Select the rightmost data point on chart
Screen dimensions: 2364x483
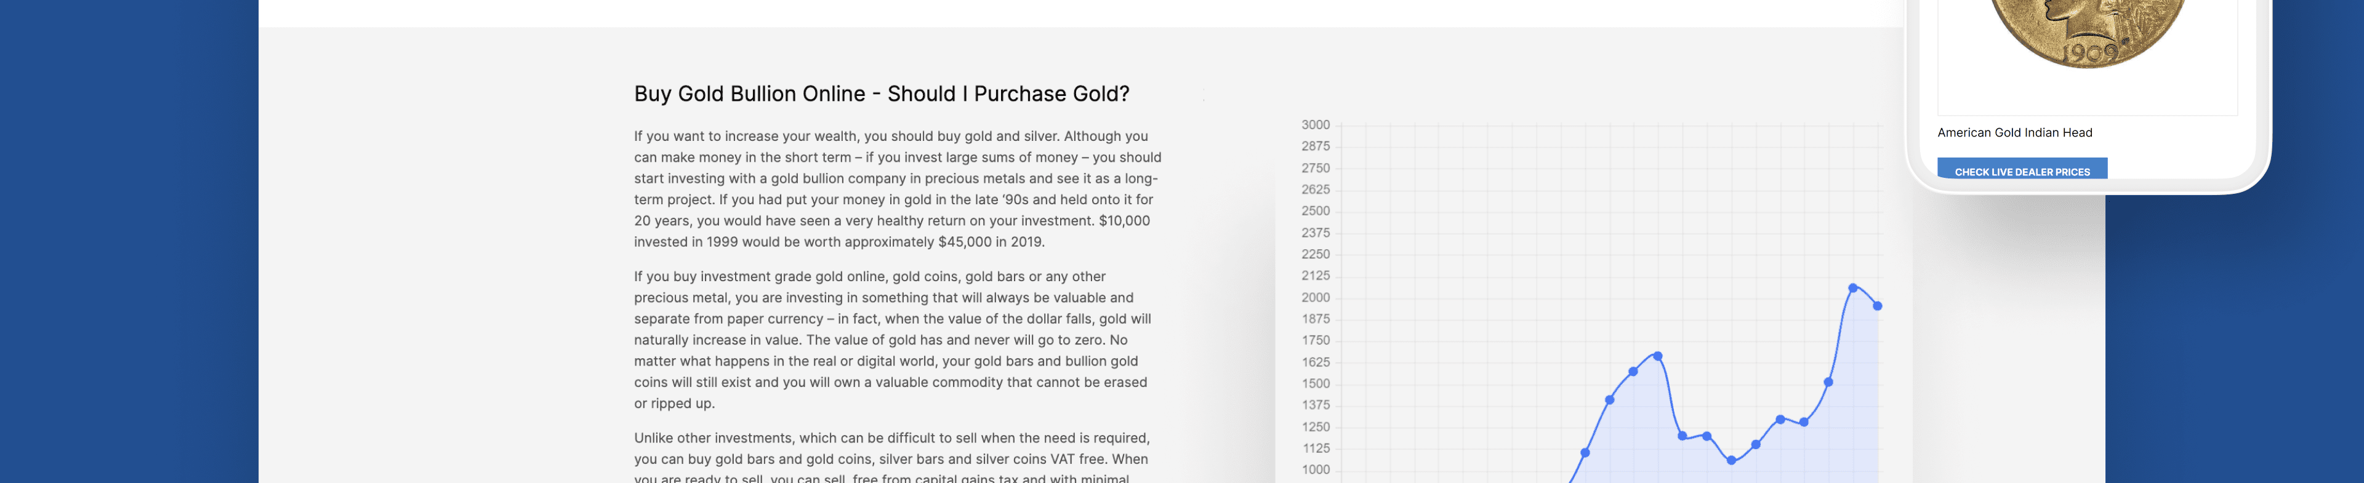click(x=1878, y=306)
